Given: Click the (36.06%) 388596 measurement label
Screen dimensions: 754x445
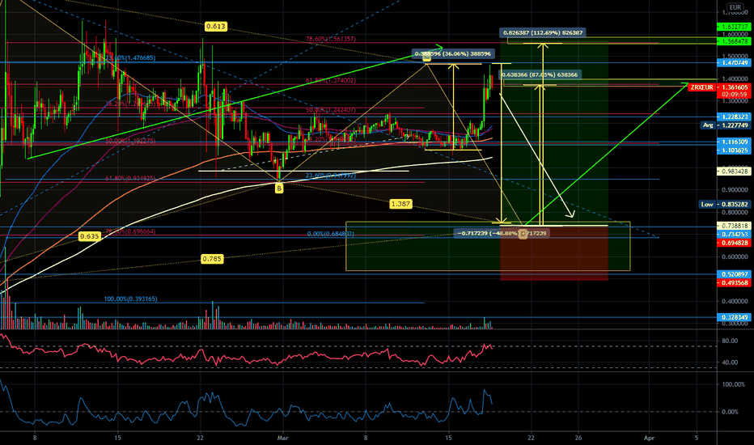Looking at the screenshot, I should (x=453, y=54).
